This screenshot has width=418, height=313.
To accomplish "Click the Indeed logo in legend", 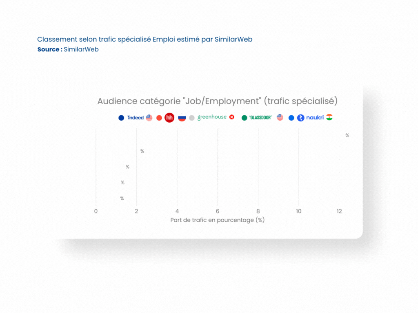I will 136,118.
